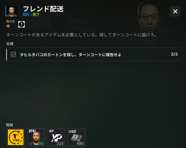Select the 評判 reputation reward tile
Screen dimensions: 186x148
pos(36,137)
